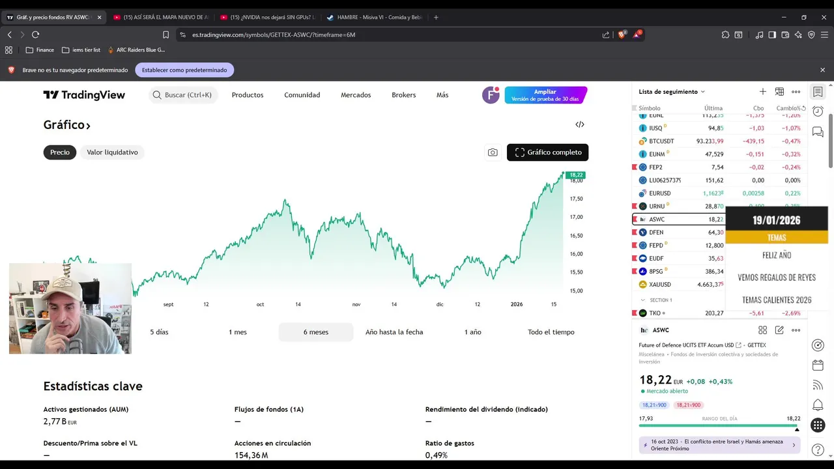Open the Productos menu
The height and width of the screenshot is (469, 834).
point(248,95)
